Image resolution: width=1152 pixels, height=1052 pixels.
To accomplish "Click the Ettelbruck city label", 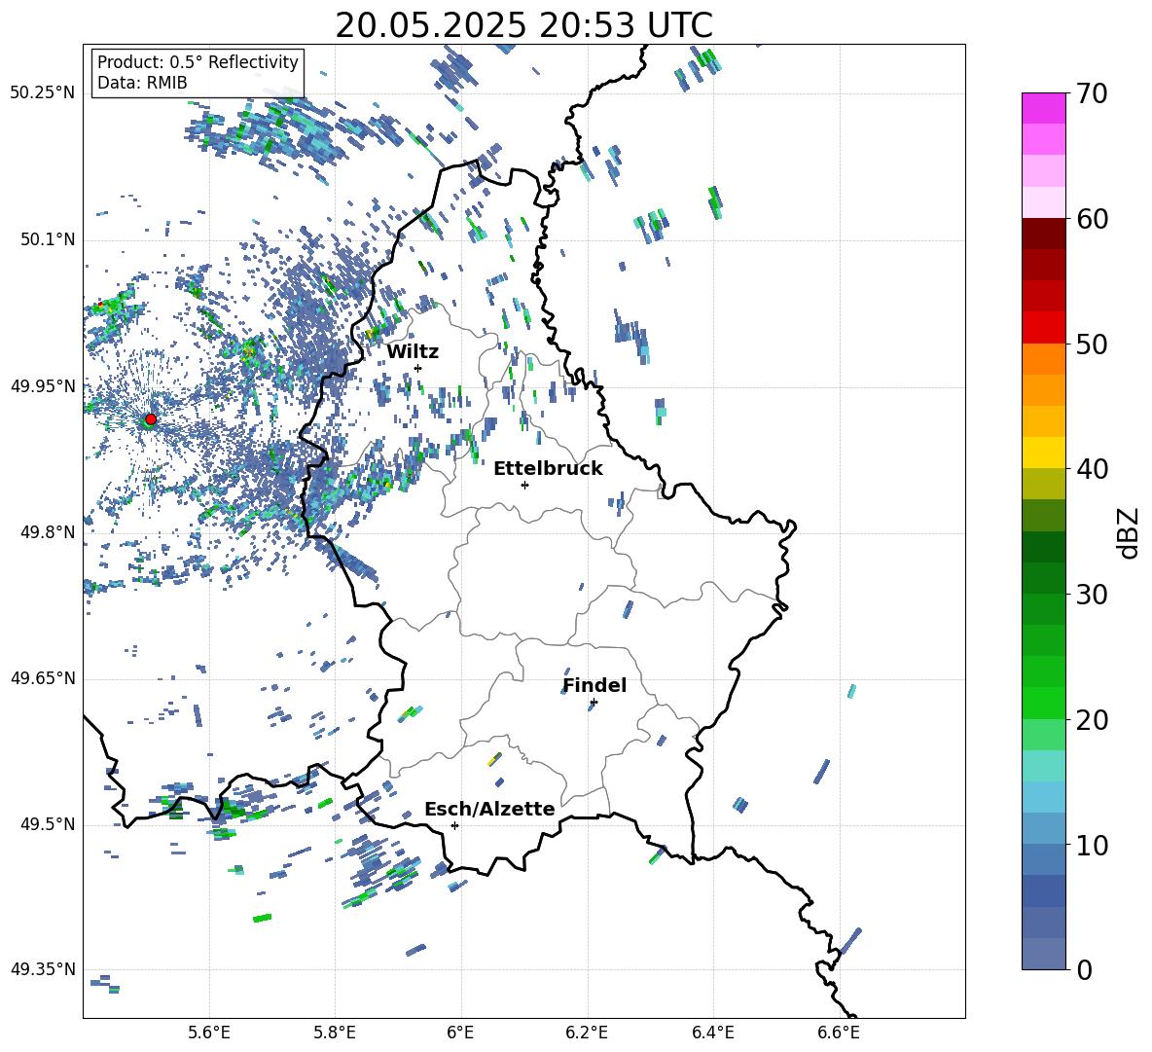I will (548, 469).
